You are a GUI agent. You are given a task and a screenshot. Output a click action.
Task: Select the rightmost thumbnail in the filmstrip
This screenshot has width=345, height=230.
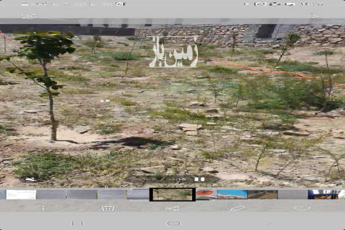pos(325,194)
